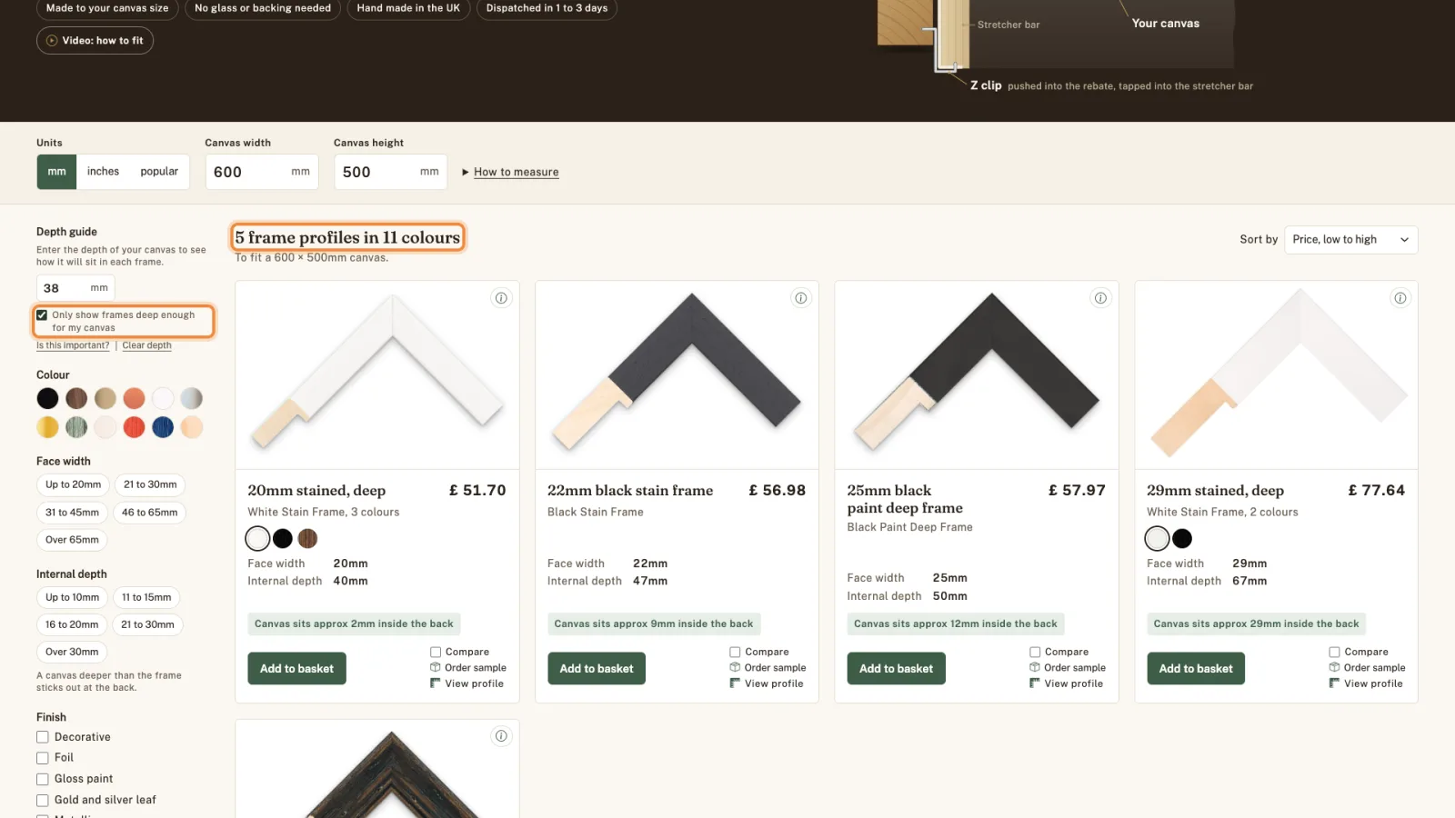Screen dimensions: 1455x818
Task: Click the play icon in Video: how to fit
Action: (52, 41)
